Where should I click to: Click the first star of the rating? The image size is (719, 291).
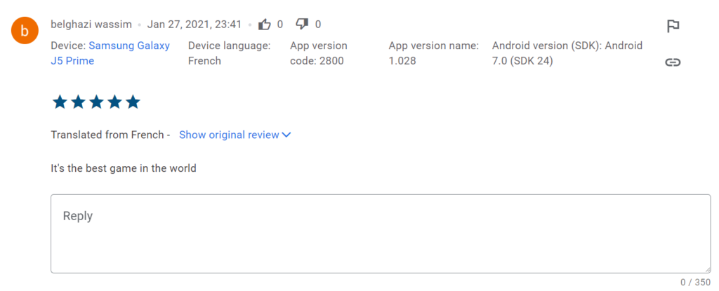pos(60,102)
